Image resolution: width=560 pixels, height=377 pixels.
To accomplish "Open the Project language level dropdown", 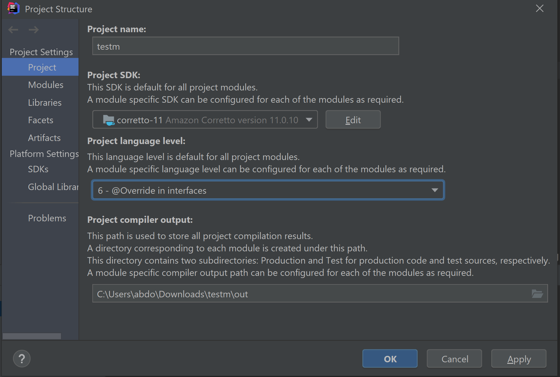I will [268, 190].
